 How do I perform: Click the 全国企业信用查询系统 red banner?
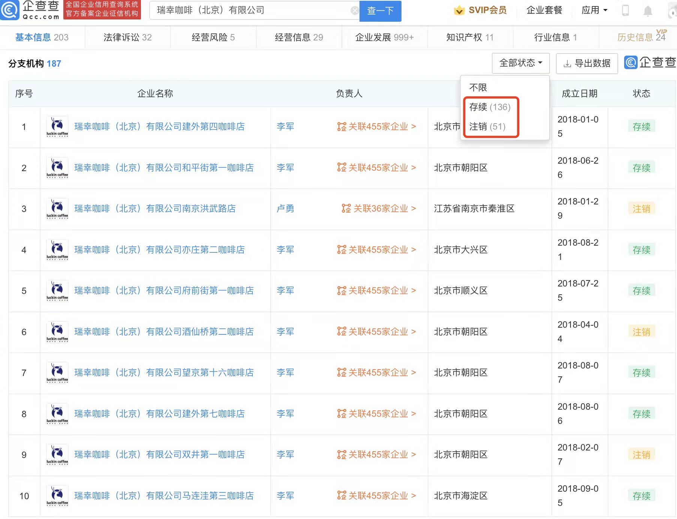pyautogui.click(x=102, y=10)
